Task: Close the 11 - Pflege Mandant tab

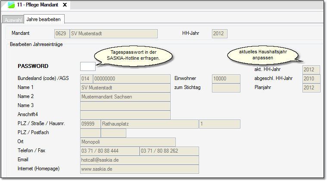Action: 65,5
